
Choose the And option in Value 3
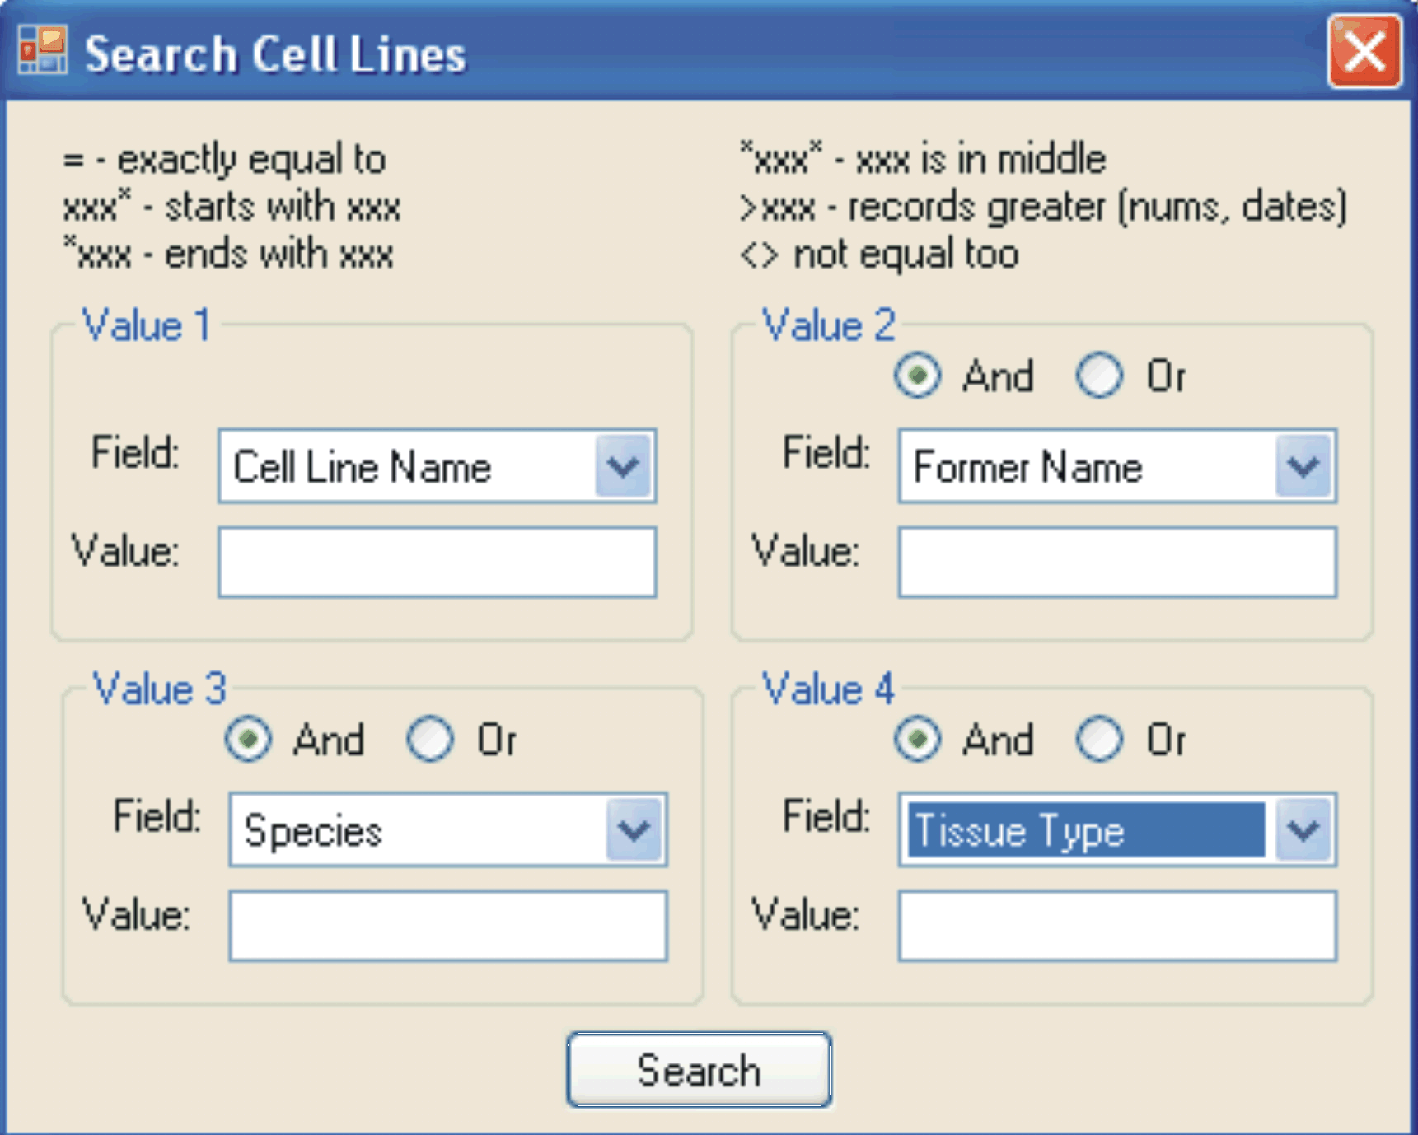coord(248,740)
